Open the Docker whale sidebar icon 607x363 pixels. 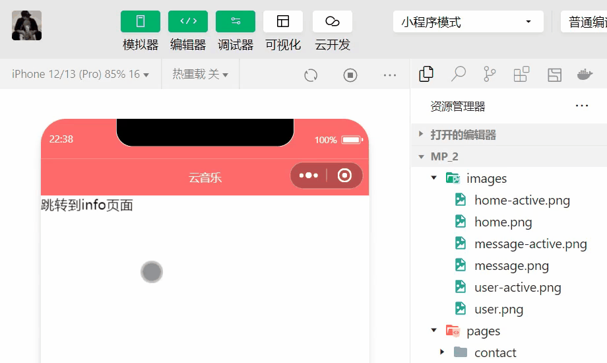click(x=585, y=74)
